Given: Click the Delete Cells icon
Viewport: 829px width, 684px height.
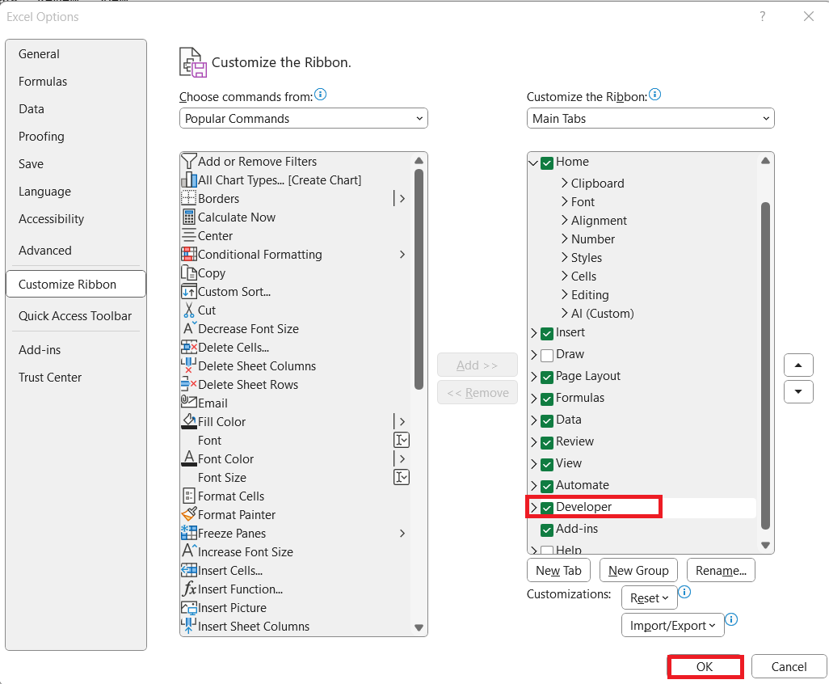Looking at the screenshot, I should [x=189, y=347].
